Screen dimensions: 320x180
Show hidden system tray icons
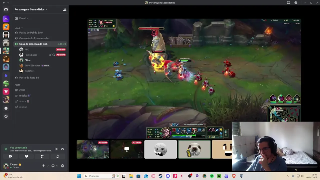287,176
